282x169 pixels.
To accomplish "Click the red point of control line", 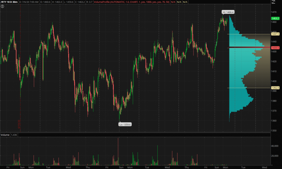I will [248, 48].
